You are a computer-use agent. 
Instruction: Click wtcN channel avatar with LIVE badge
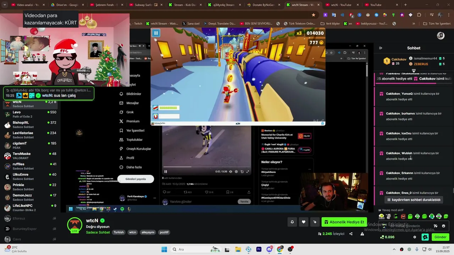[x=74, y=225]
